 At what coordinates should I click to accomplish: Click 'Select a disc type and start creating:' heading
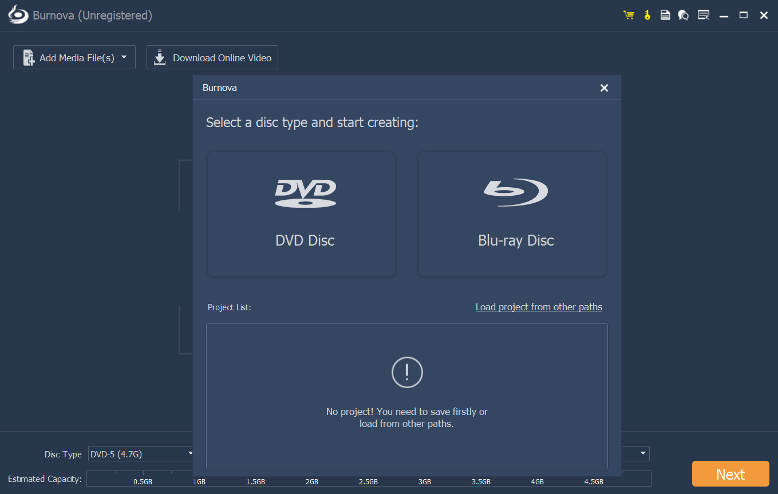[x=312, y=122]
